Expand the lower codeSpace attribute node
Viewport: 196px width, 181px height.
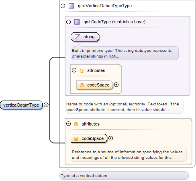110,138
